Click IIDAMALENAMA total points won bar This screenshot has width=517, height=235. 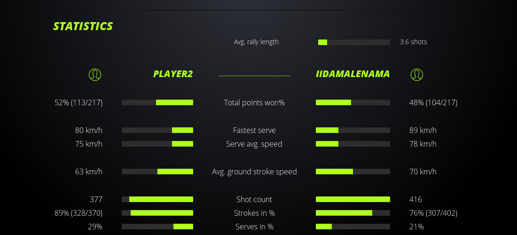coord(353,102)
